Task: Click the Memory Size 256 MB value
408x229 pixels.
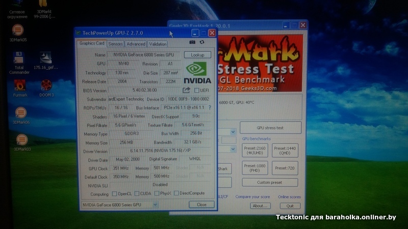Action: click(126, 142)
